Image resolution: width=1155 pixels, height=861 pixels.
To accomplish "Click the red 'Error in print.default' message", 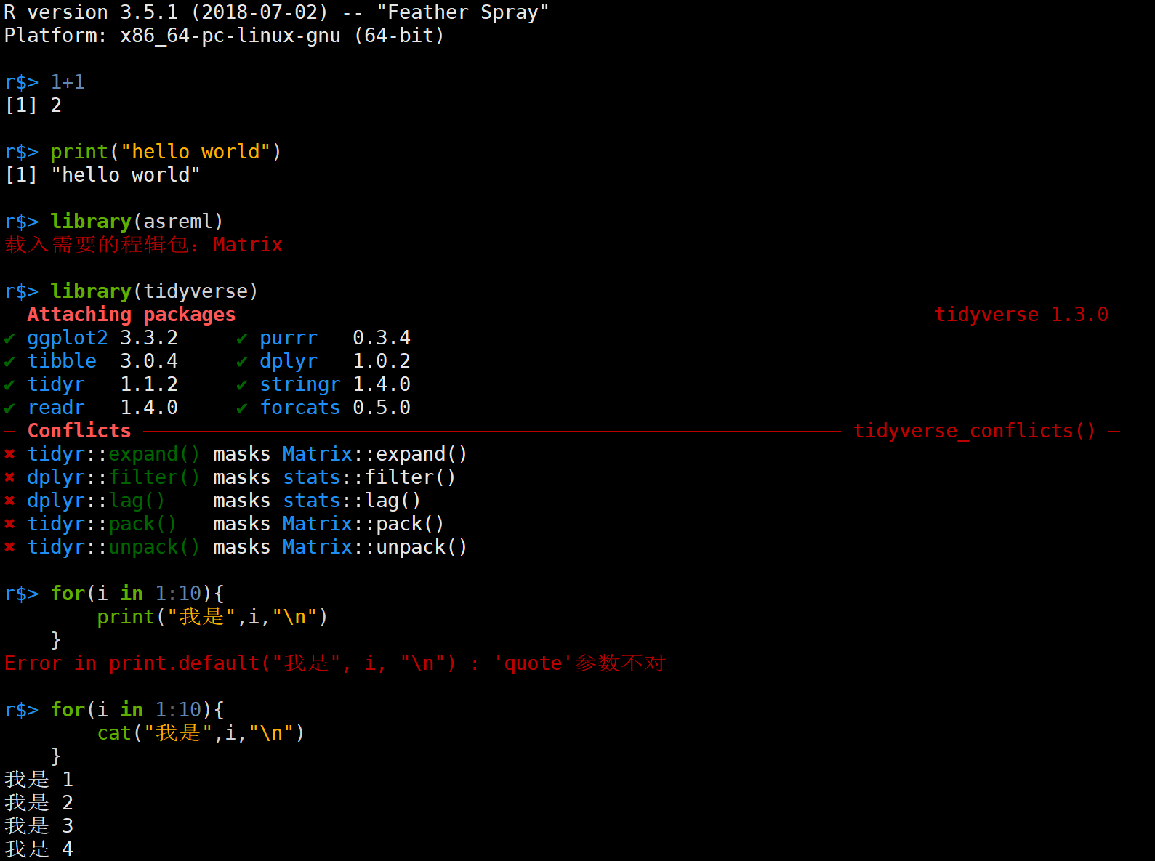I will 335,663.
